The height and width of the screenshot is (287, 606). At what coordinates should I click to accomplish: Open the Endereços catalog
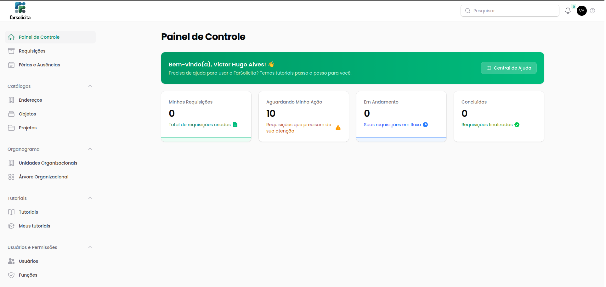[x=50, y=100]
